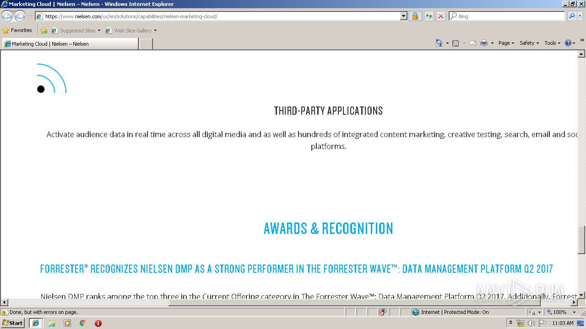The height and width of the screenshot is (329, 586).
Task: Click the volume speaker tray icon
Action: tap(531, 323)
